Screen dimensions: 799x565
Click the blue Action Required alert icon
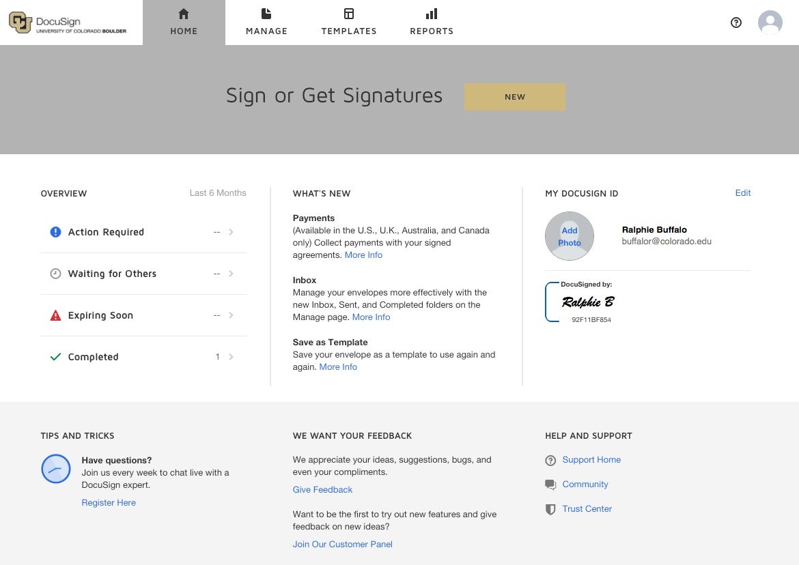coord(56,232)
